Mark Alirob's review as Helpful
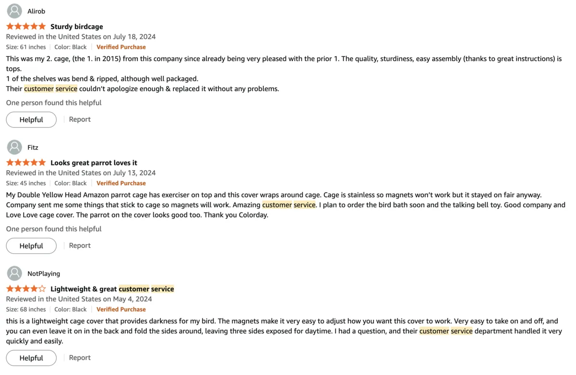This screenshot has height=375, width=576. coord(31,119)
